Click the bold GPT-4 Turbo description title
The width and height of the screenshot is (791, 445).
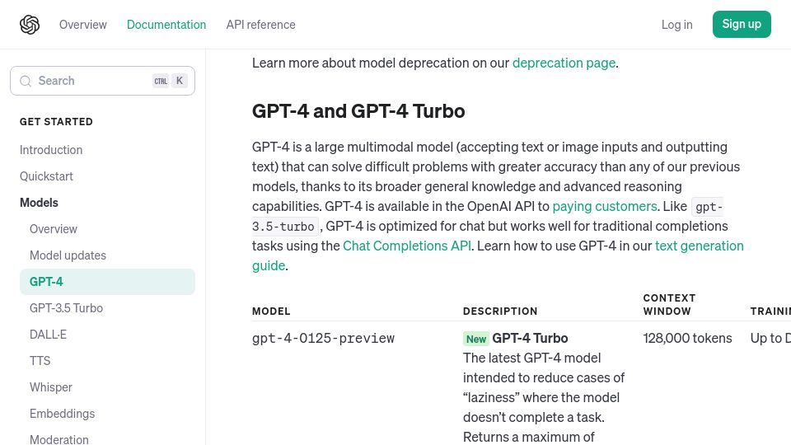click(530, 338)
